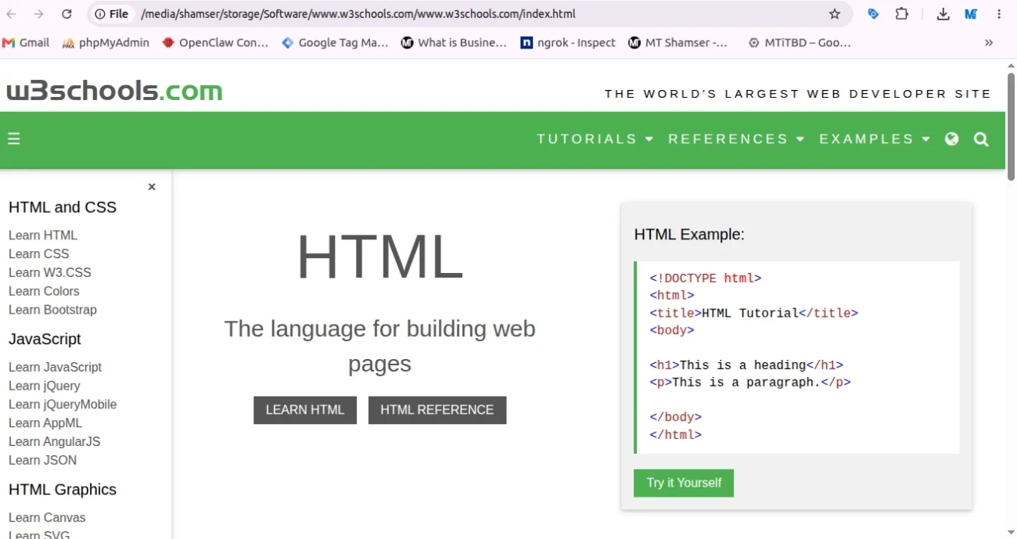
Task: Click the HTML REFERENCE button
Action: click(437, 410)
